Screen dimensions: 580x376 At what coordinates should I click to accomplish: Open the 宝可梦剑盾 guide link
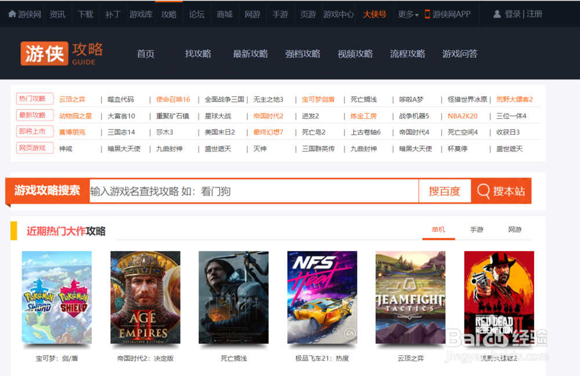[318, 99]
